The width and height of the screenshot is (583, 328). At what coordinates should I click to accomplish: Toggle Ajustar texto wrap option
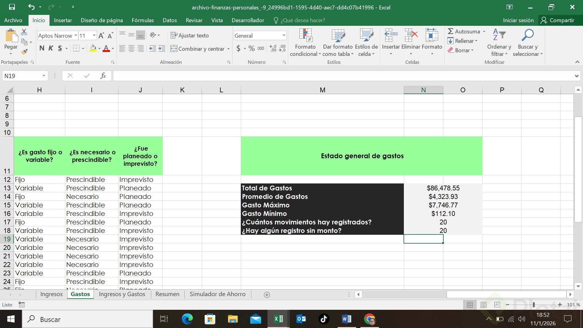(190, 36)
